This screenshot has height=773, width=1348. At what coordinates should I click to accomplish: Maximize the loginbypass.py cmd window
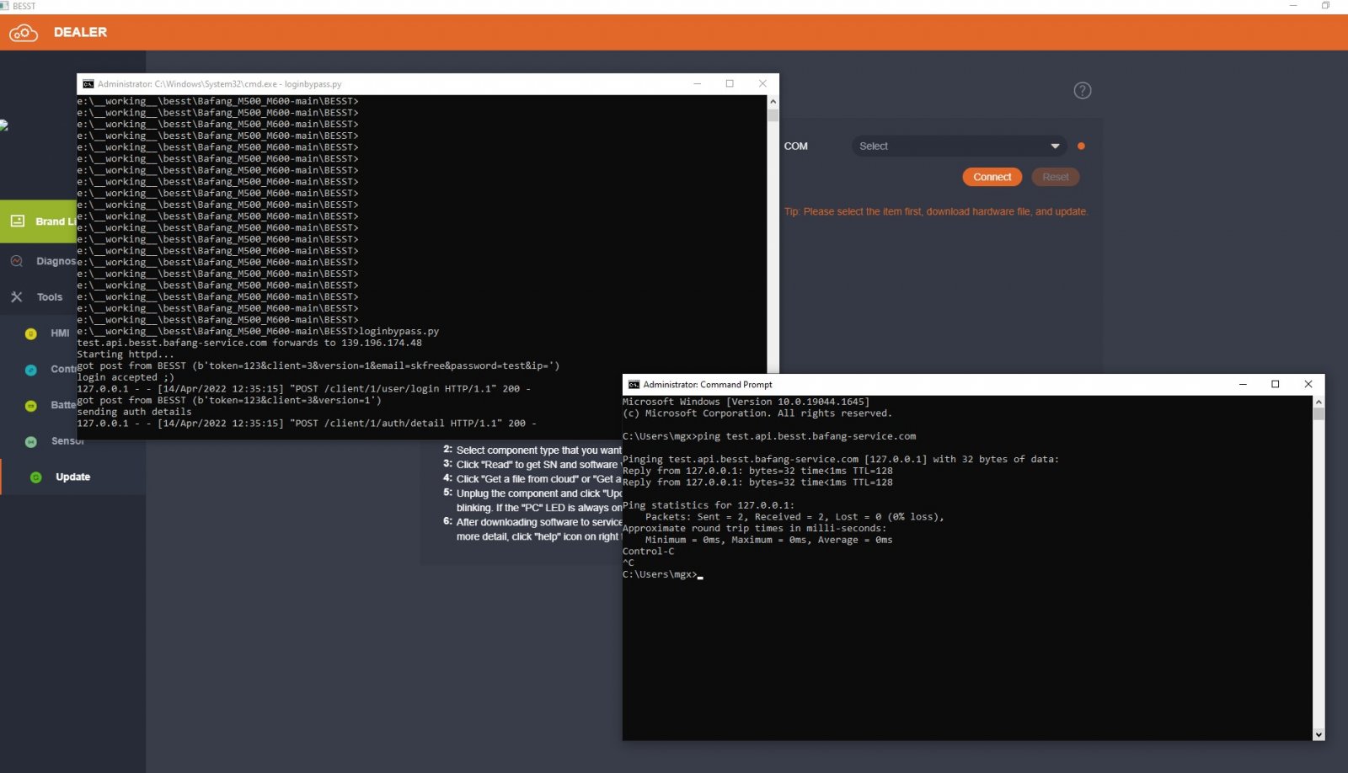730,83
